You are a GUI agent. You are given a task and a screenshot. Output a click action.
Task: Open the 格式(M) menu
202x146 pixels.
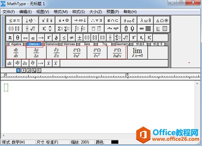pyautogui.click(x=61, y=12)
